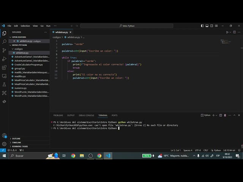Screen dimensions: 243x182
Task: Open the Manage gear menu
Action: [4, 144]
